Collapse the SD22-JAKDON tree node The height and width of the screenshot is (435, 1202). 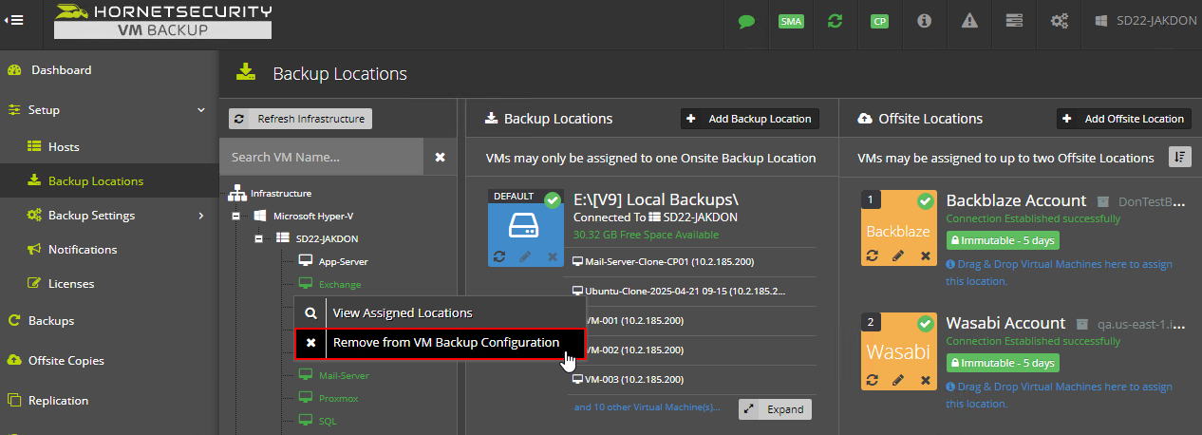pos(258,239)
